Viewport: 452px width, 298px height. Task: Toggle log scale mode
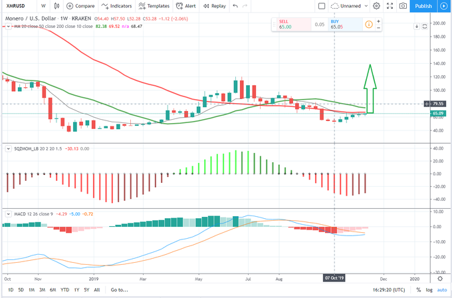point(429,289)
